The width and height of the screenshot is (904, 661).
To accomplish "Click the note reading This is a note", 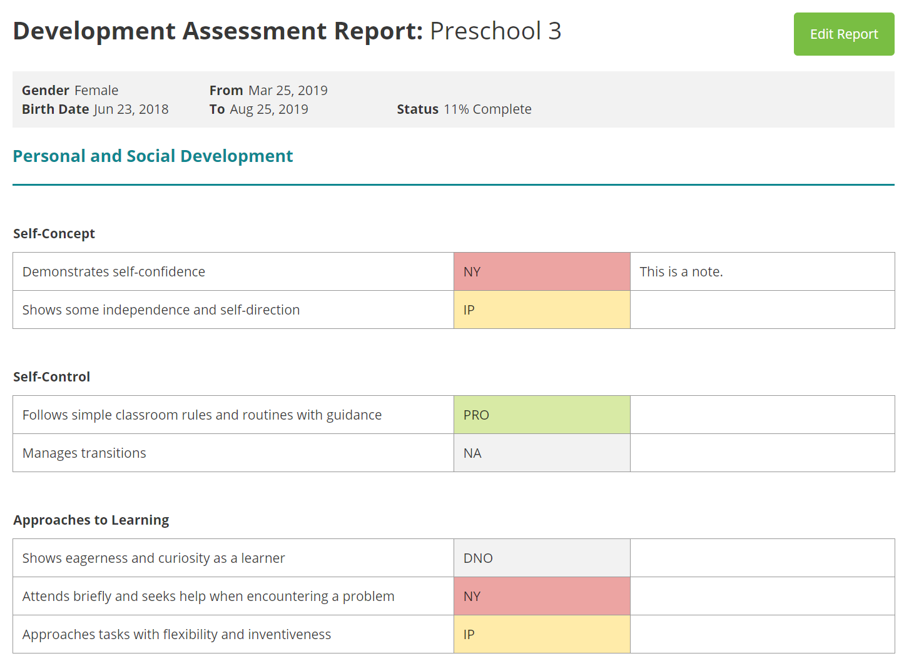I will click(x=681, y=271).
